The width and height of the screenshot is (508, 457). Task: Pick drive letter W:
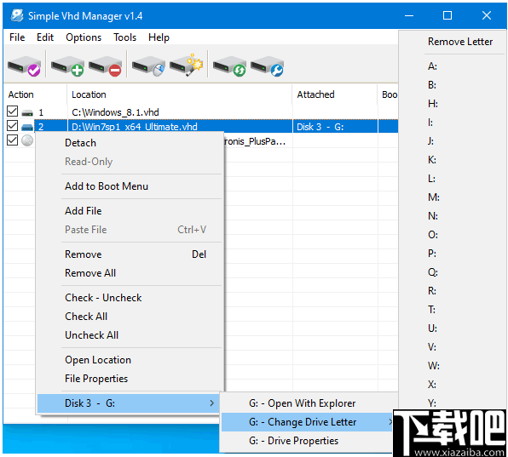tap(453, 366)
